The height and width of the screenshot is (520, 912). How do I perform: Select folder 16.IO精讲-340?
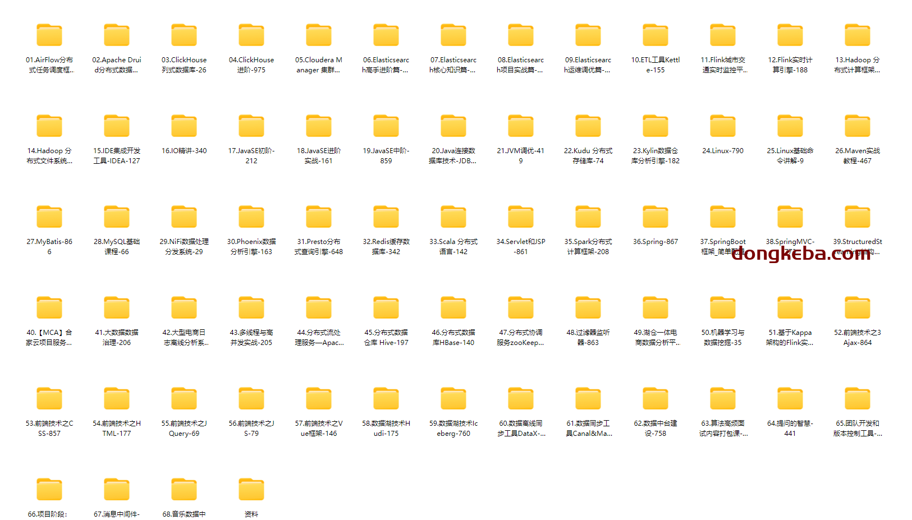(x=184, y=126)
